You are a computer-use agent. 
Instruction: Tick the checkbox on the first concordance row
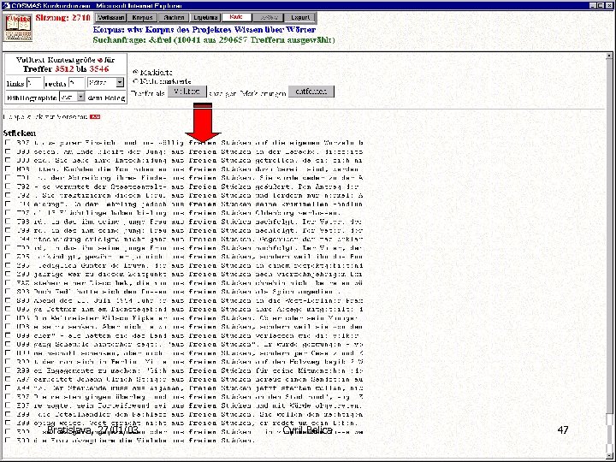click(x=8, y=142)
